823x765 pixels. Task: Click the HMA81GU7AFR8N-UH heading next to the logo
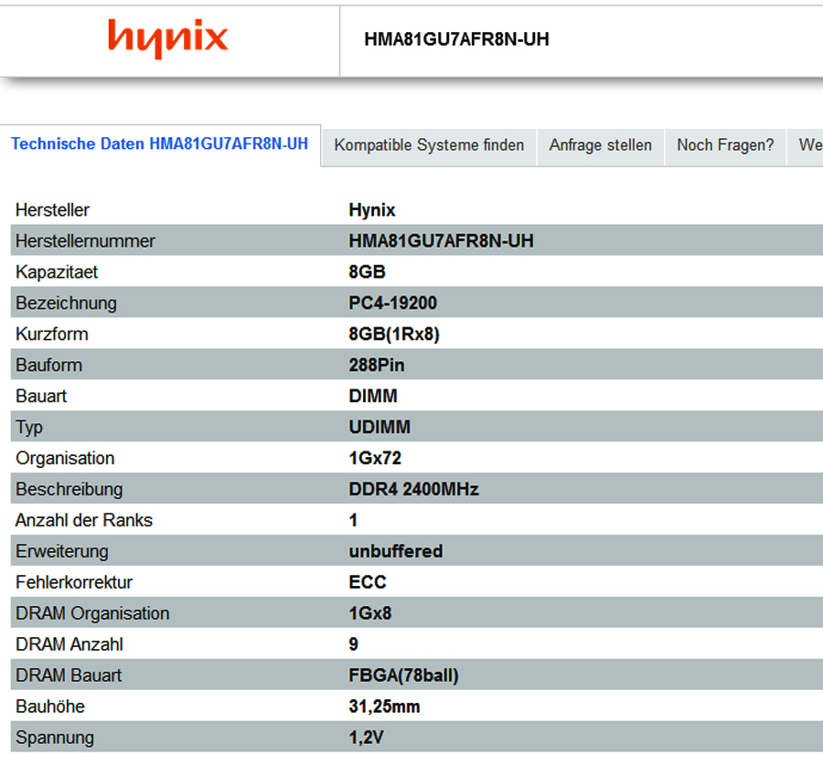click(456, 39)
